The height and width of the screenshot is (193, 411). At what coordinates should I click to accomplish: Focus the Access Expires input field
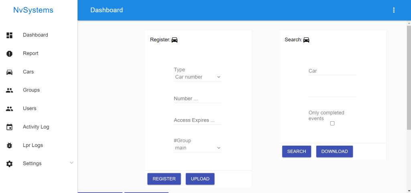pos(197,120)
